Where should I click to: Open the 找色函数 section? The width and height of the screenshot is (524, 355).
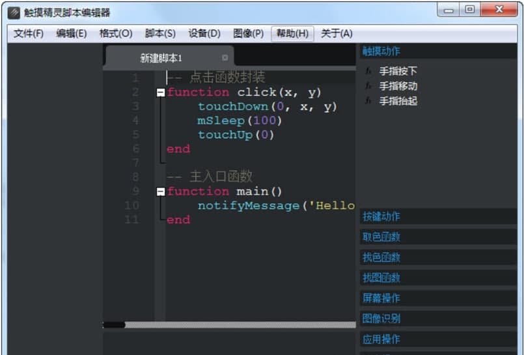[x=381, y=257]
